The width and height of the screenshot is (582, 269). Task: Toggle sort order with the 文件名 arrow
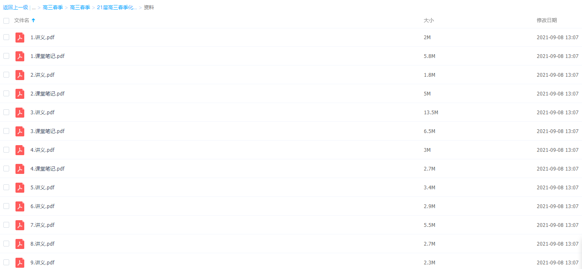click(33, 20)
